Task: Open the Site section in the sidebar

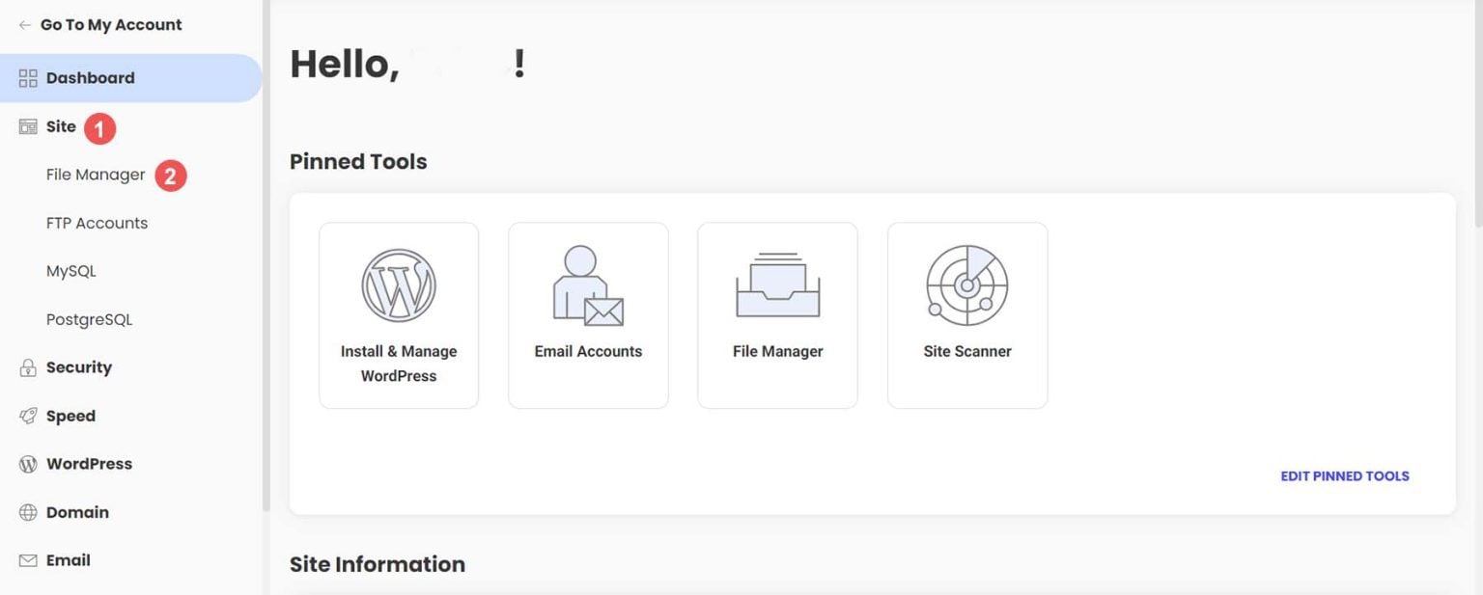Action: (x=60, y=126)
